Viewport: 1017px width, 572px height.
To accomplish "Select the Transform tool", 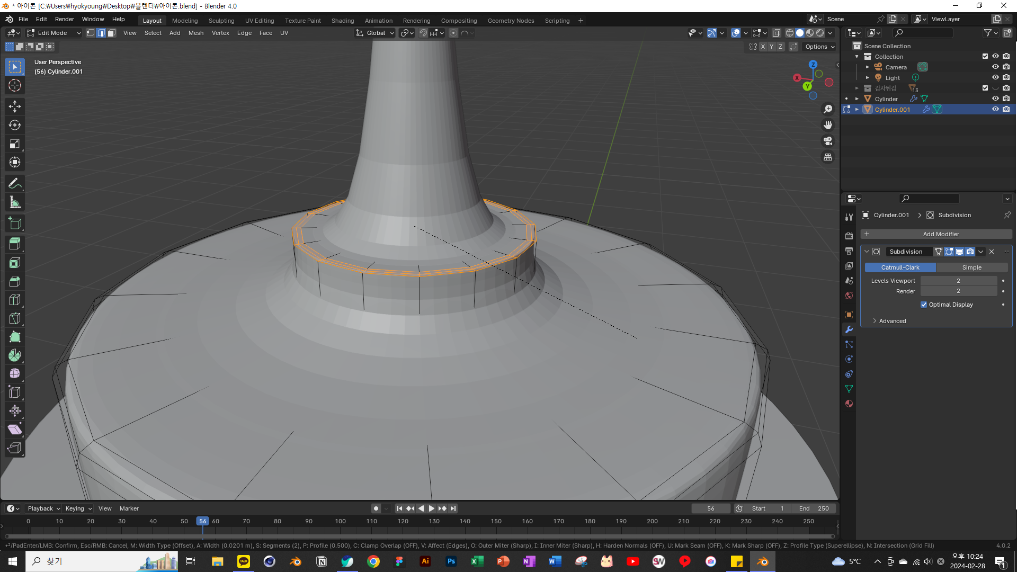I will [x=15, y=162].
